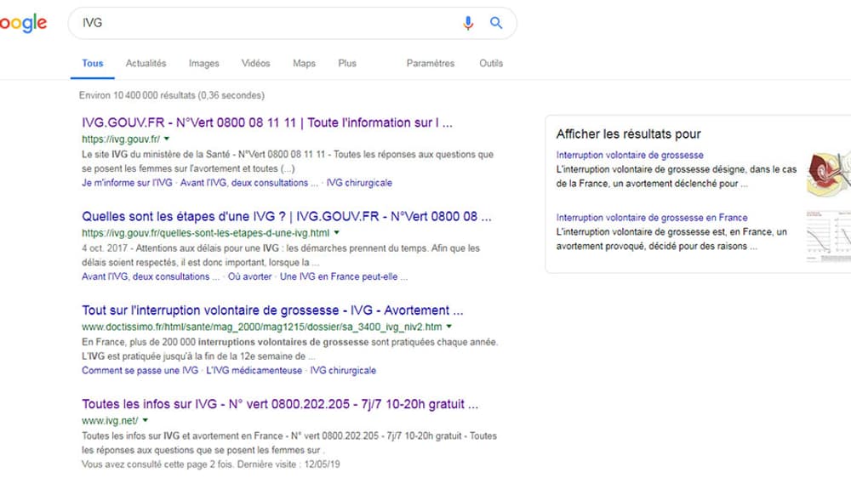
Task: Open the 'Où avorter' sitelink
Action: click(249, 276)
